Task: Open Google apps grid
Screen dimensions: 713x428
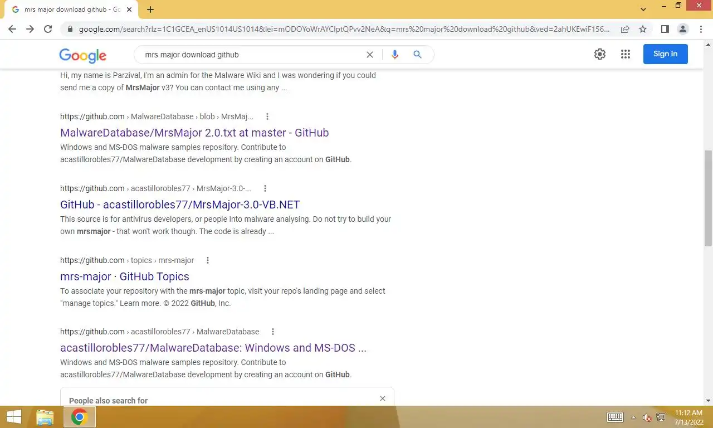Action: click(x=626, y=54)
